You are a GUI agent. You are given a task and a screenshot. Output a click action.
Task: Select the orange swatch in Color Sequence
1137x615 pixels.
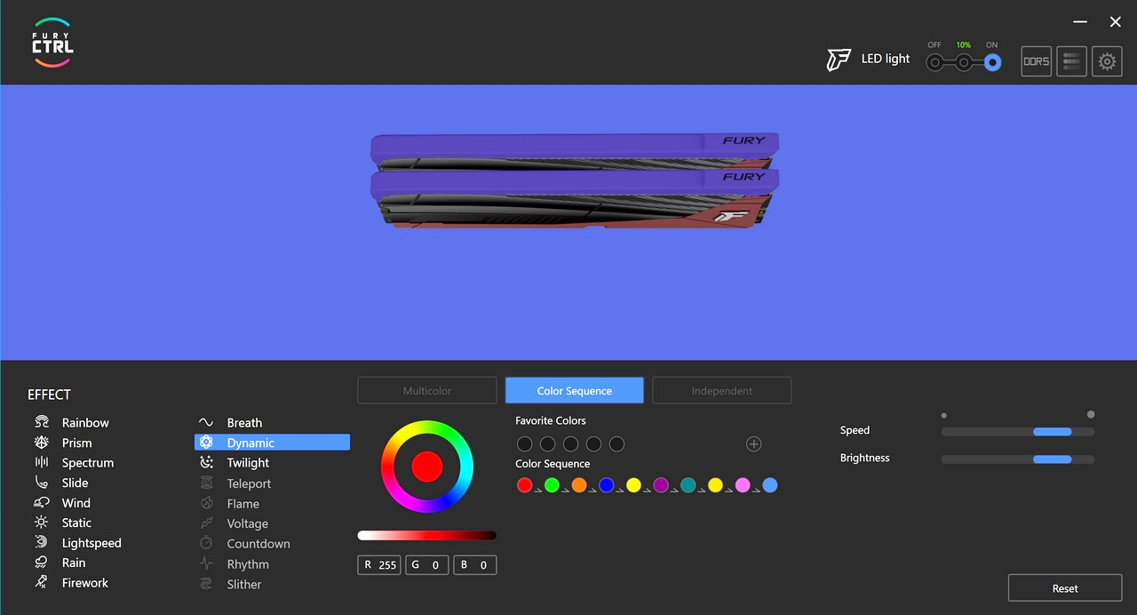point(579,484)
